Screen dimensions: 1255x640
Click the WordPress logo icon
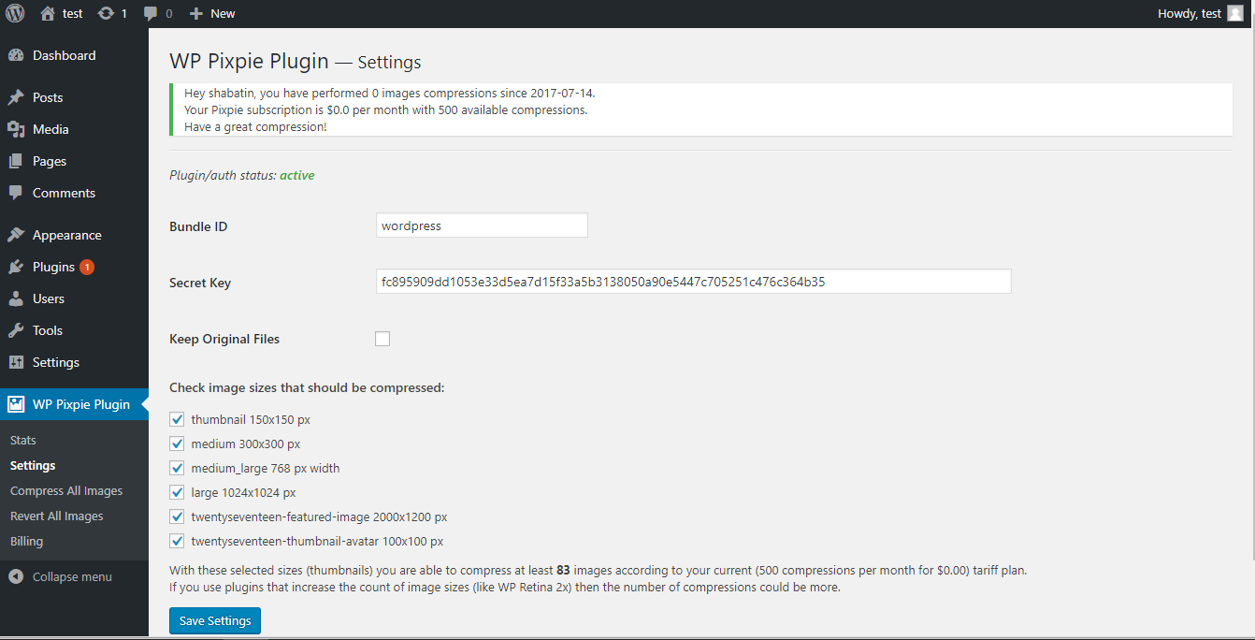16,13
